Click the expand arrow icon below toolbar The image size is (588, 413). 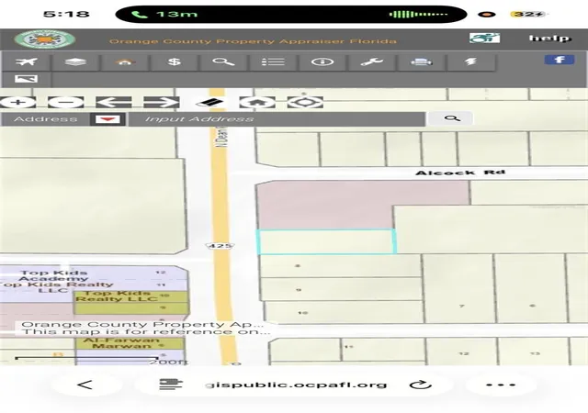pyautogui.click(x=26, y=79)
